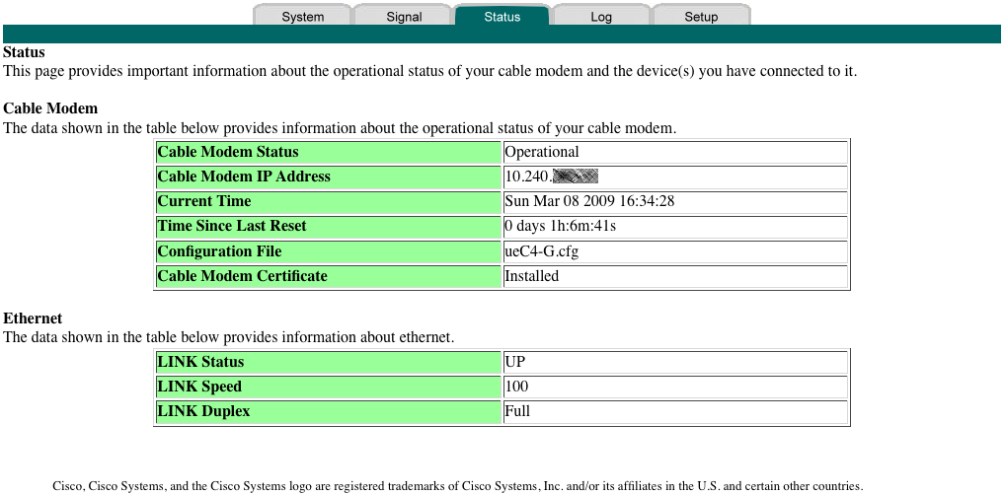
Task: Click the LINK Status UP value
Action: [x=514, y=362]
